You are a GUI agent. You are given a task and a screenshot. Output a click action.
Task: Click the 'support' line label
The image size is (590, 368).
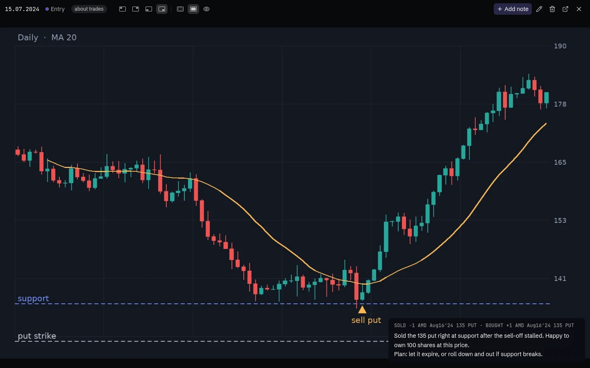click(33, 298)
